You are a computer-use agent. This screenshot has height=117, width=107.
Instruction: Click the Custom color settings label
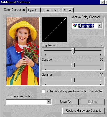coord(21,96)
